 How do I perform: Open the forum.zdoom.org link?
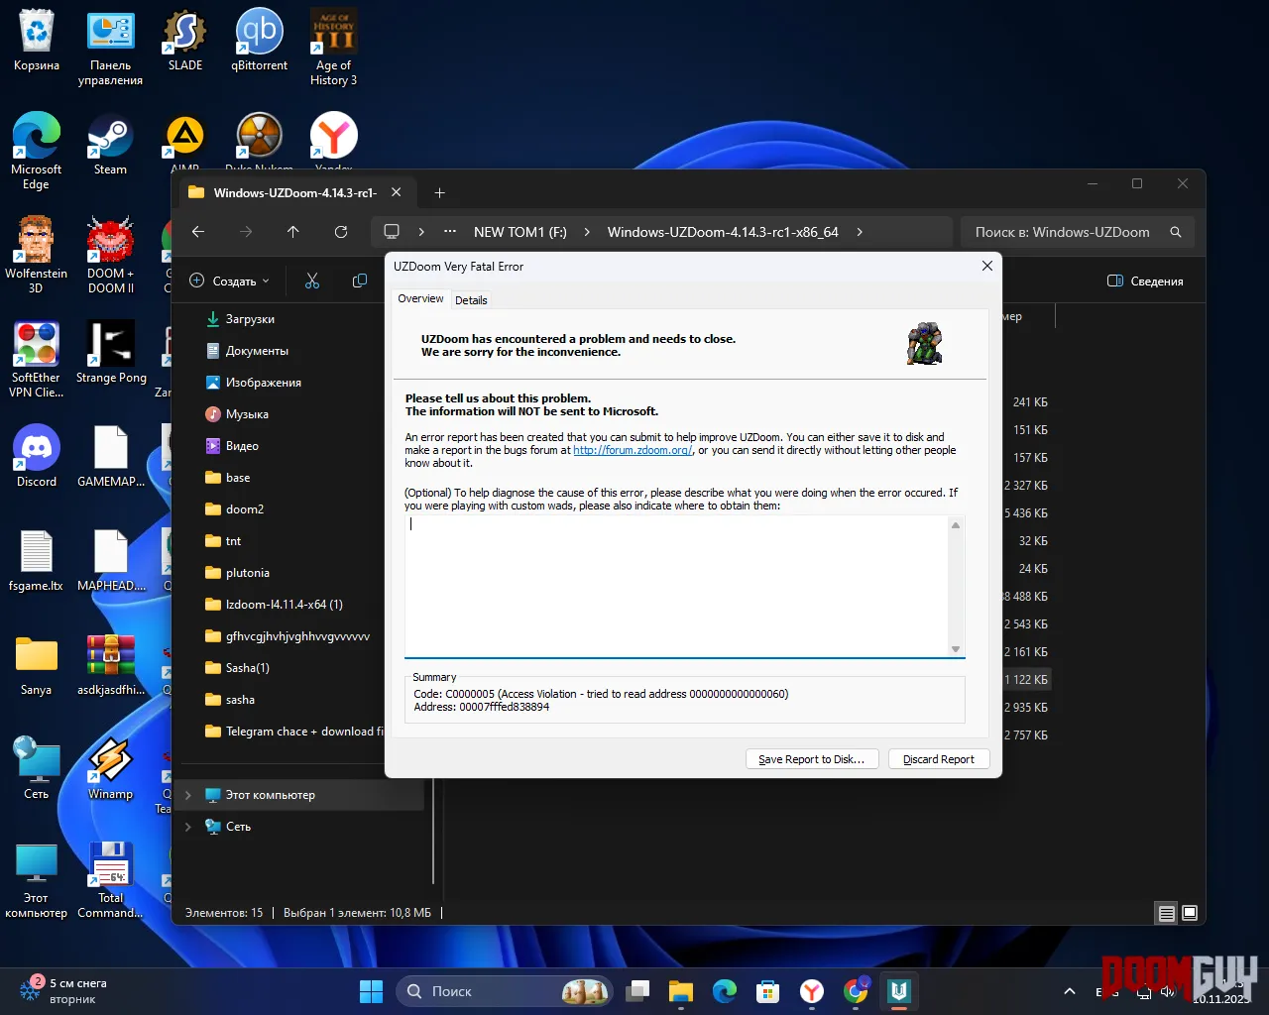click(x=633, y=450)
